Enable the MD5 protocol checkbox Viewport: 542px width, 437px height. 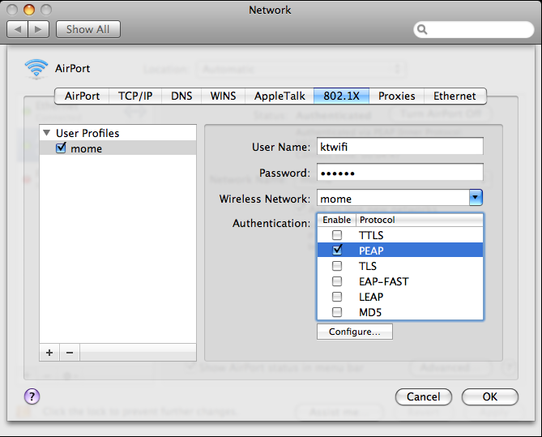[337, 312]
